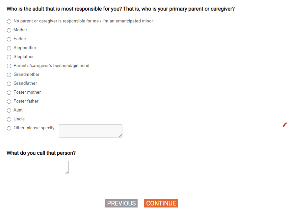287x222 pixels.
Task: Select Uncle as primary caregiver
Action: (x=9, y=119)
